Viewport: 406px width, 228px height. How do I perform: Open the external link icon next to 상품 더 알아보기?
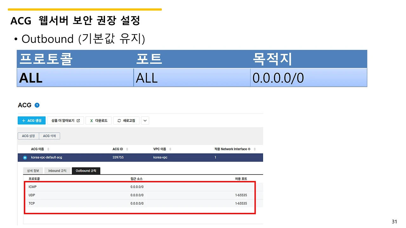78,120
